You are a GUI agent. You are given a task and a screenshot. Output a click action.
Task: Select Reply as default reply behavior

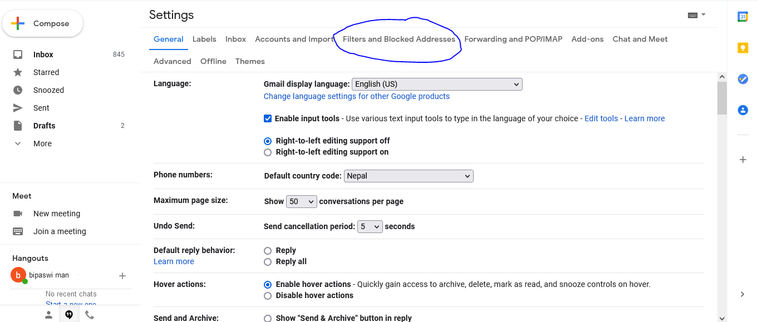tap(268, 251)
